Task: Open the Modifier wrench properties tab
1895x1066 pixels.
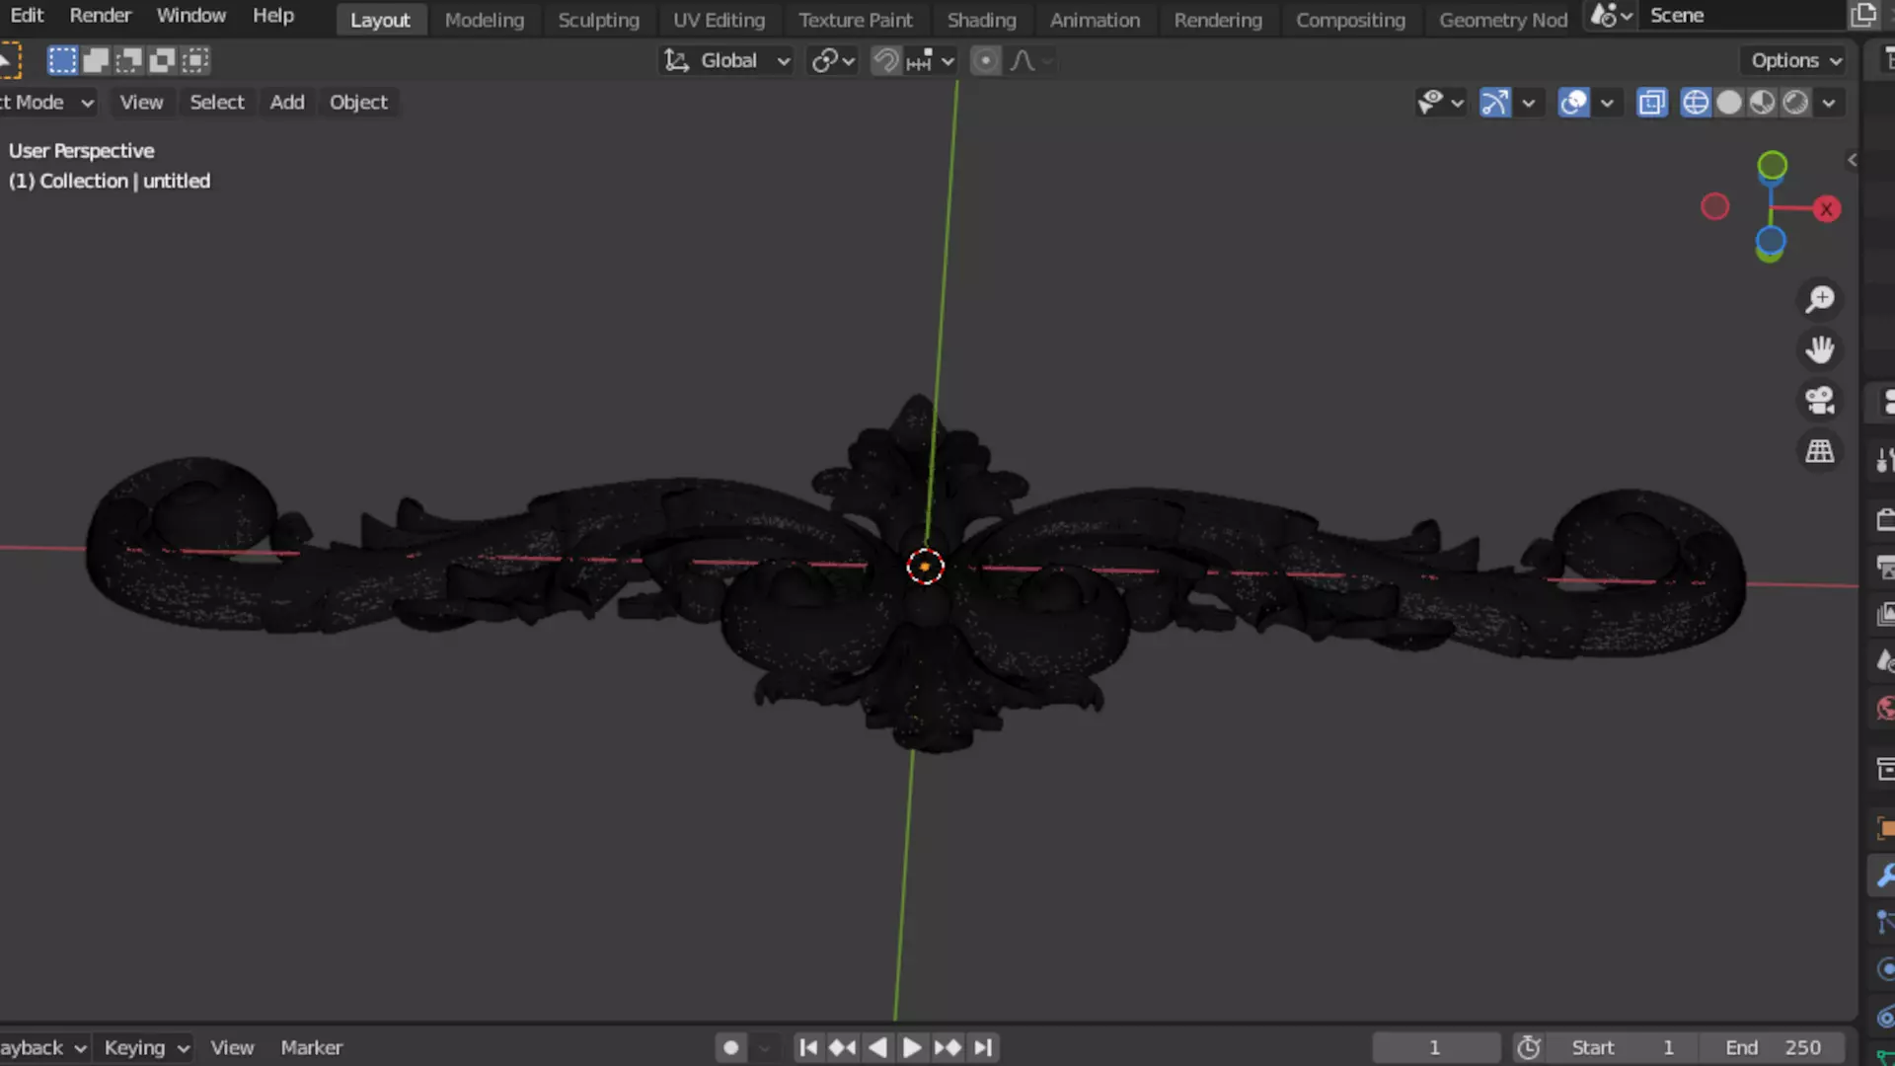Action: click(x=1884, y=876)
